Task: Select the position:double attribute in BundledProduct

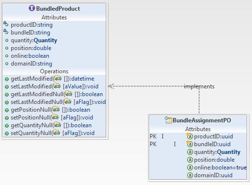Action: click(31, 48)
